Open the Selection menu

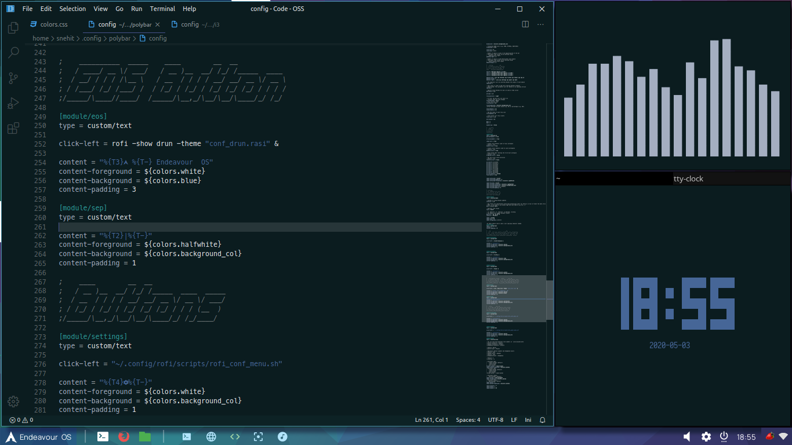click(72, 9)
